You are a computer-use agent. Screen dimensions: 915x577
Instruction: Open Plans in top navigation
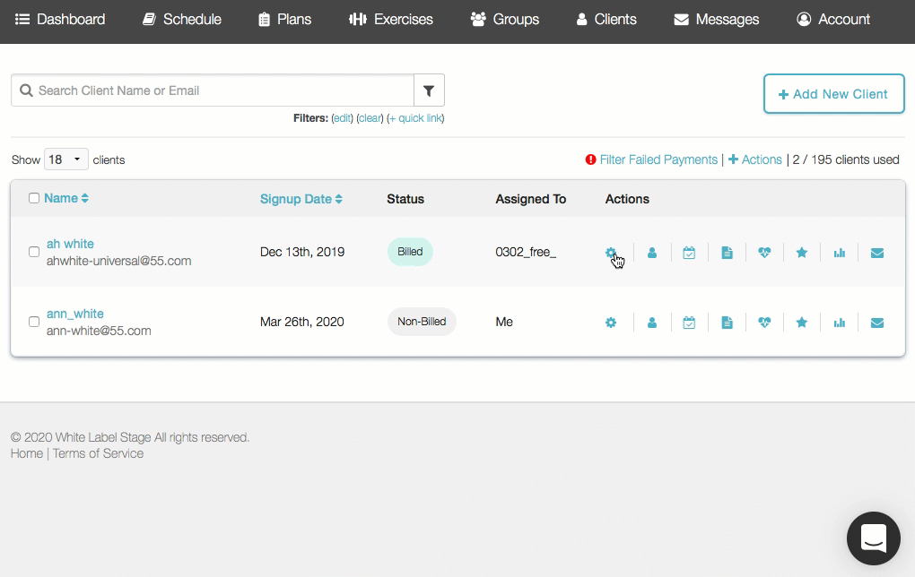click(x=284, y=19)
